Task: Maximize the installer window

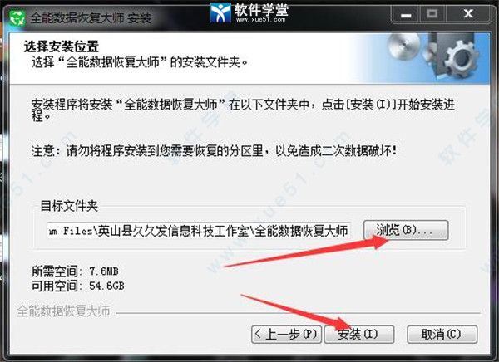Action: click(x=432, y=14)
